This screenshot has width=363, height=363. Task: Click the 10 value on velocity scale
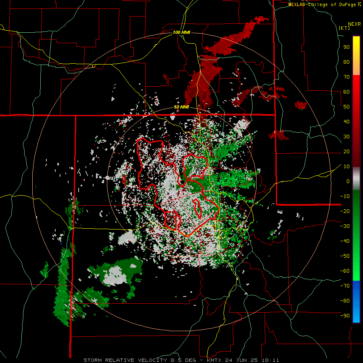pos(346,167)
